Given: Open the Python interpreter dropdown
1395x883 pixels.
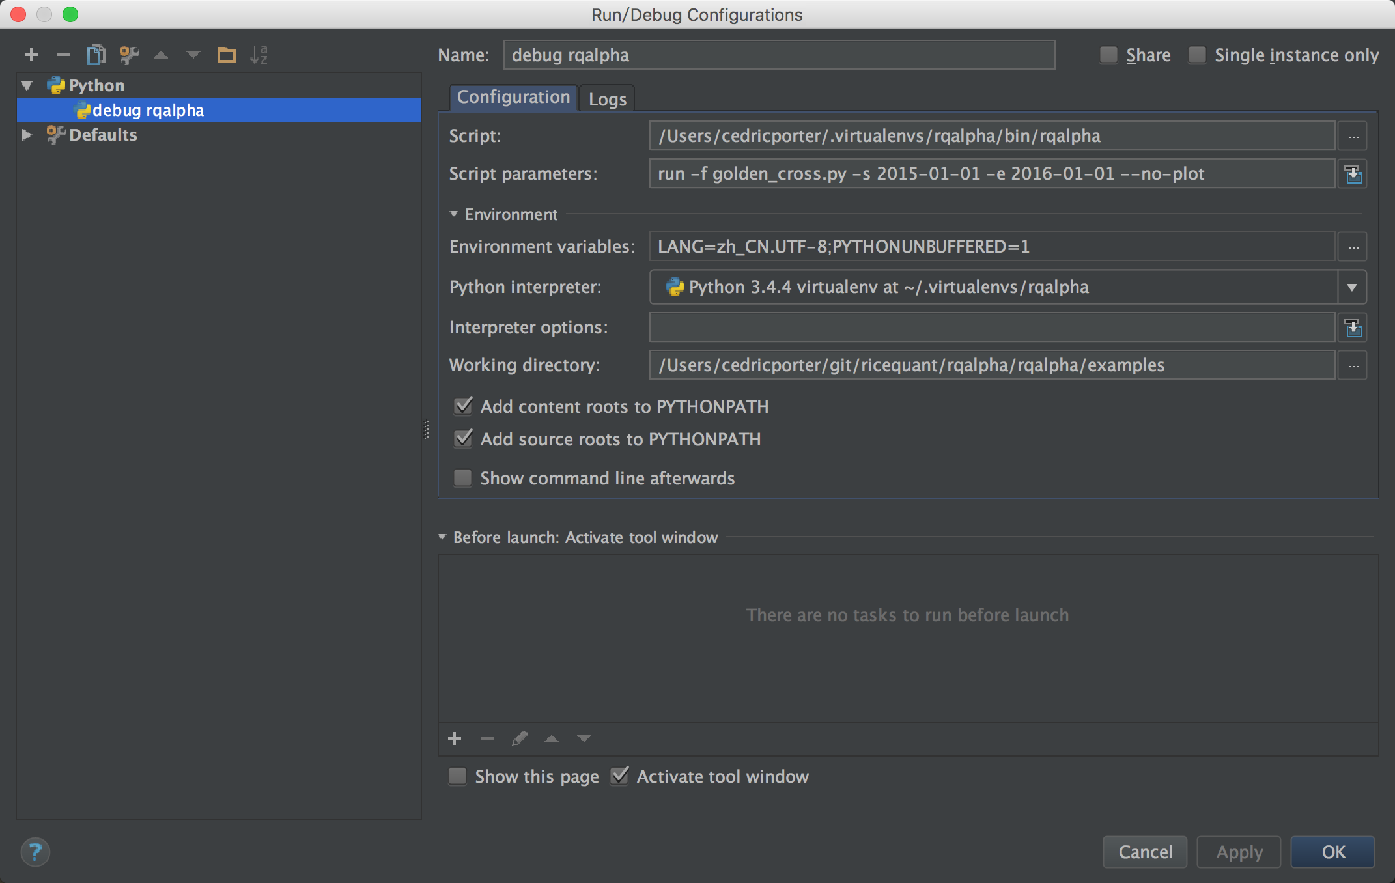Looking at the screenshot, I should point(1352,287).
